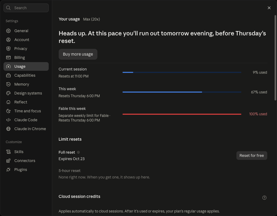Click the Design systems palette icon
This screenshot has width=277, height=216.
click(x=8, y=93)
